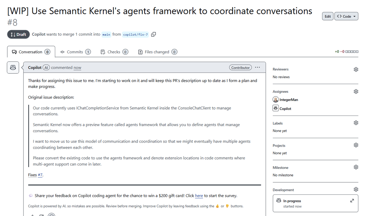Expand the In progress session view icon

(352, 201)
